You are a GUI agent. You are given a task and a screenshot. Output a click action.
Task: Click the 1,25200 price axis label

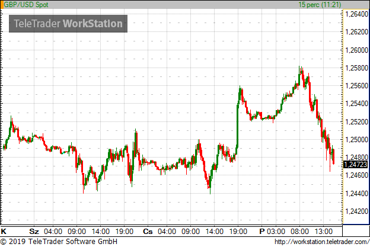[x=356, y=122]
